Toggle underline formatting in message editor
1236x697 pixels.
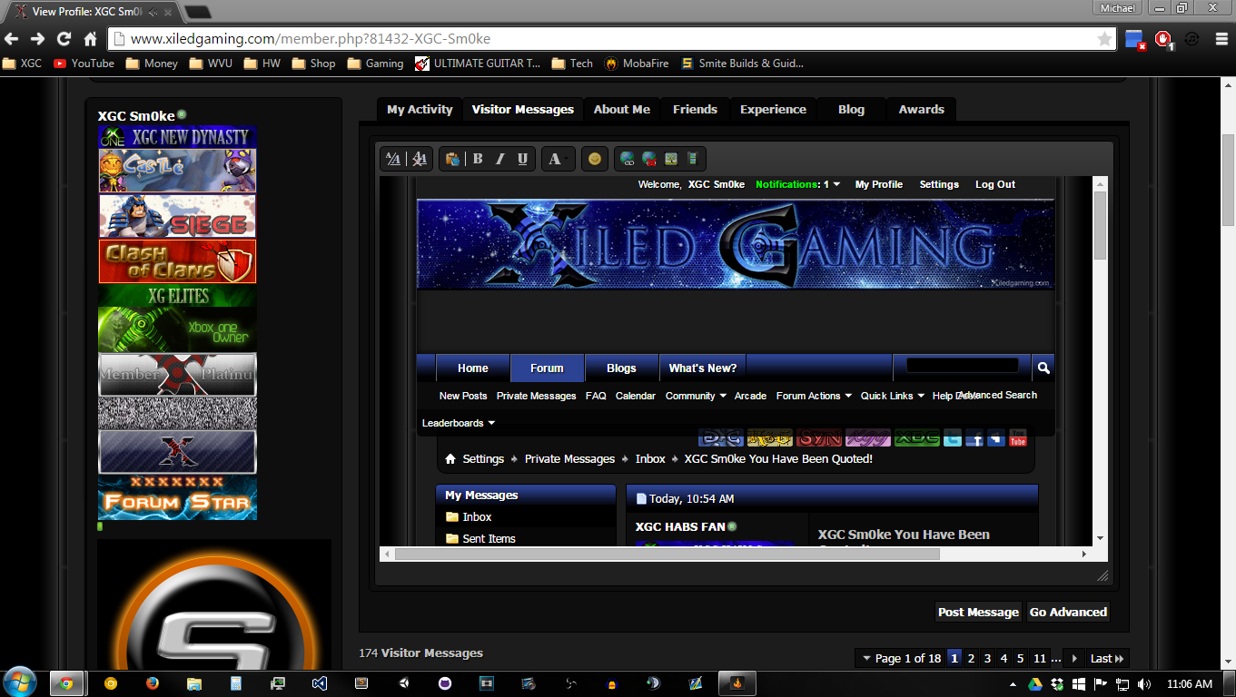tap(522, 159)
